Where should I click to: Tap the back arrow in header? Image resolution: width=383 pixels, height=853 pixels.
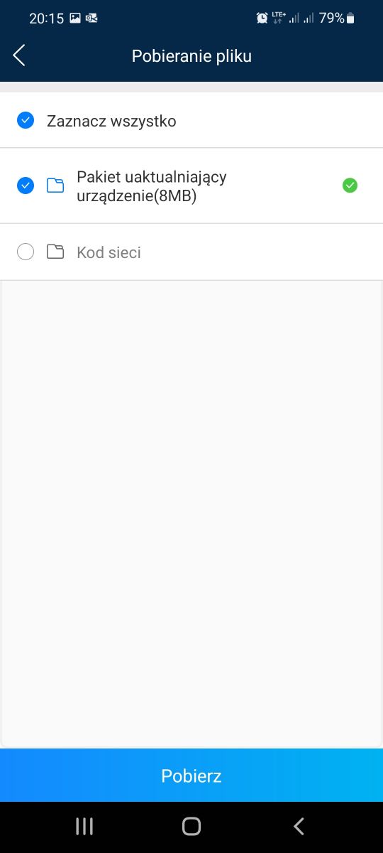tap(19, 55)
